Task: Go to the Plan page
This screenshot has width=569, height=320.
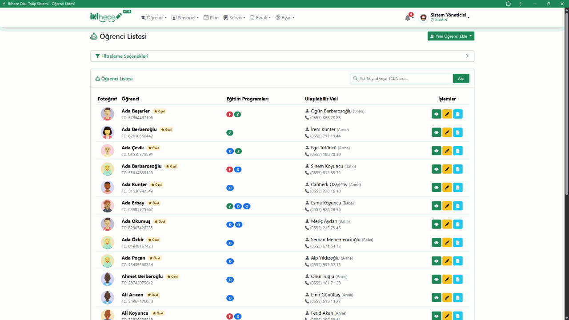Action: click(211, 18)
